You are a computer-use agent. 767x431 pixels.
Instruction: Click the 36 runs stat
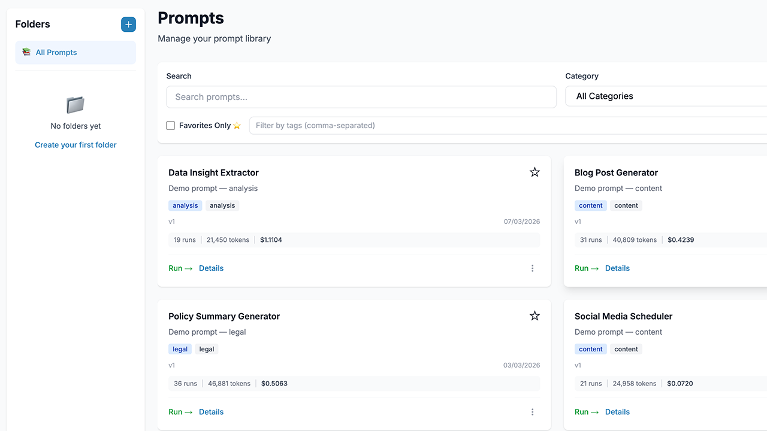[185, 384]
